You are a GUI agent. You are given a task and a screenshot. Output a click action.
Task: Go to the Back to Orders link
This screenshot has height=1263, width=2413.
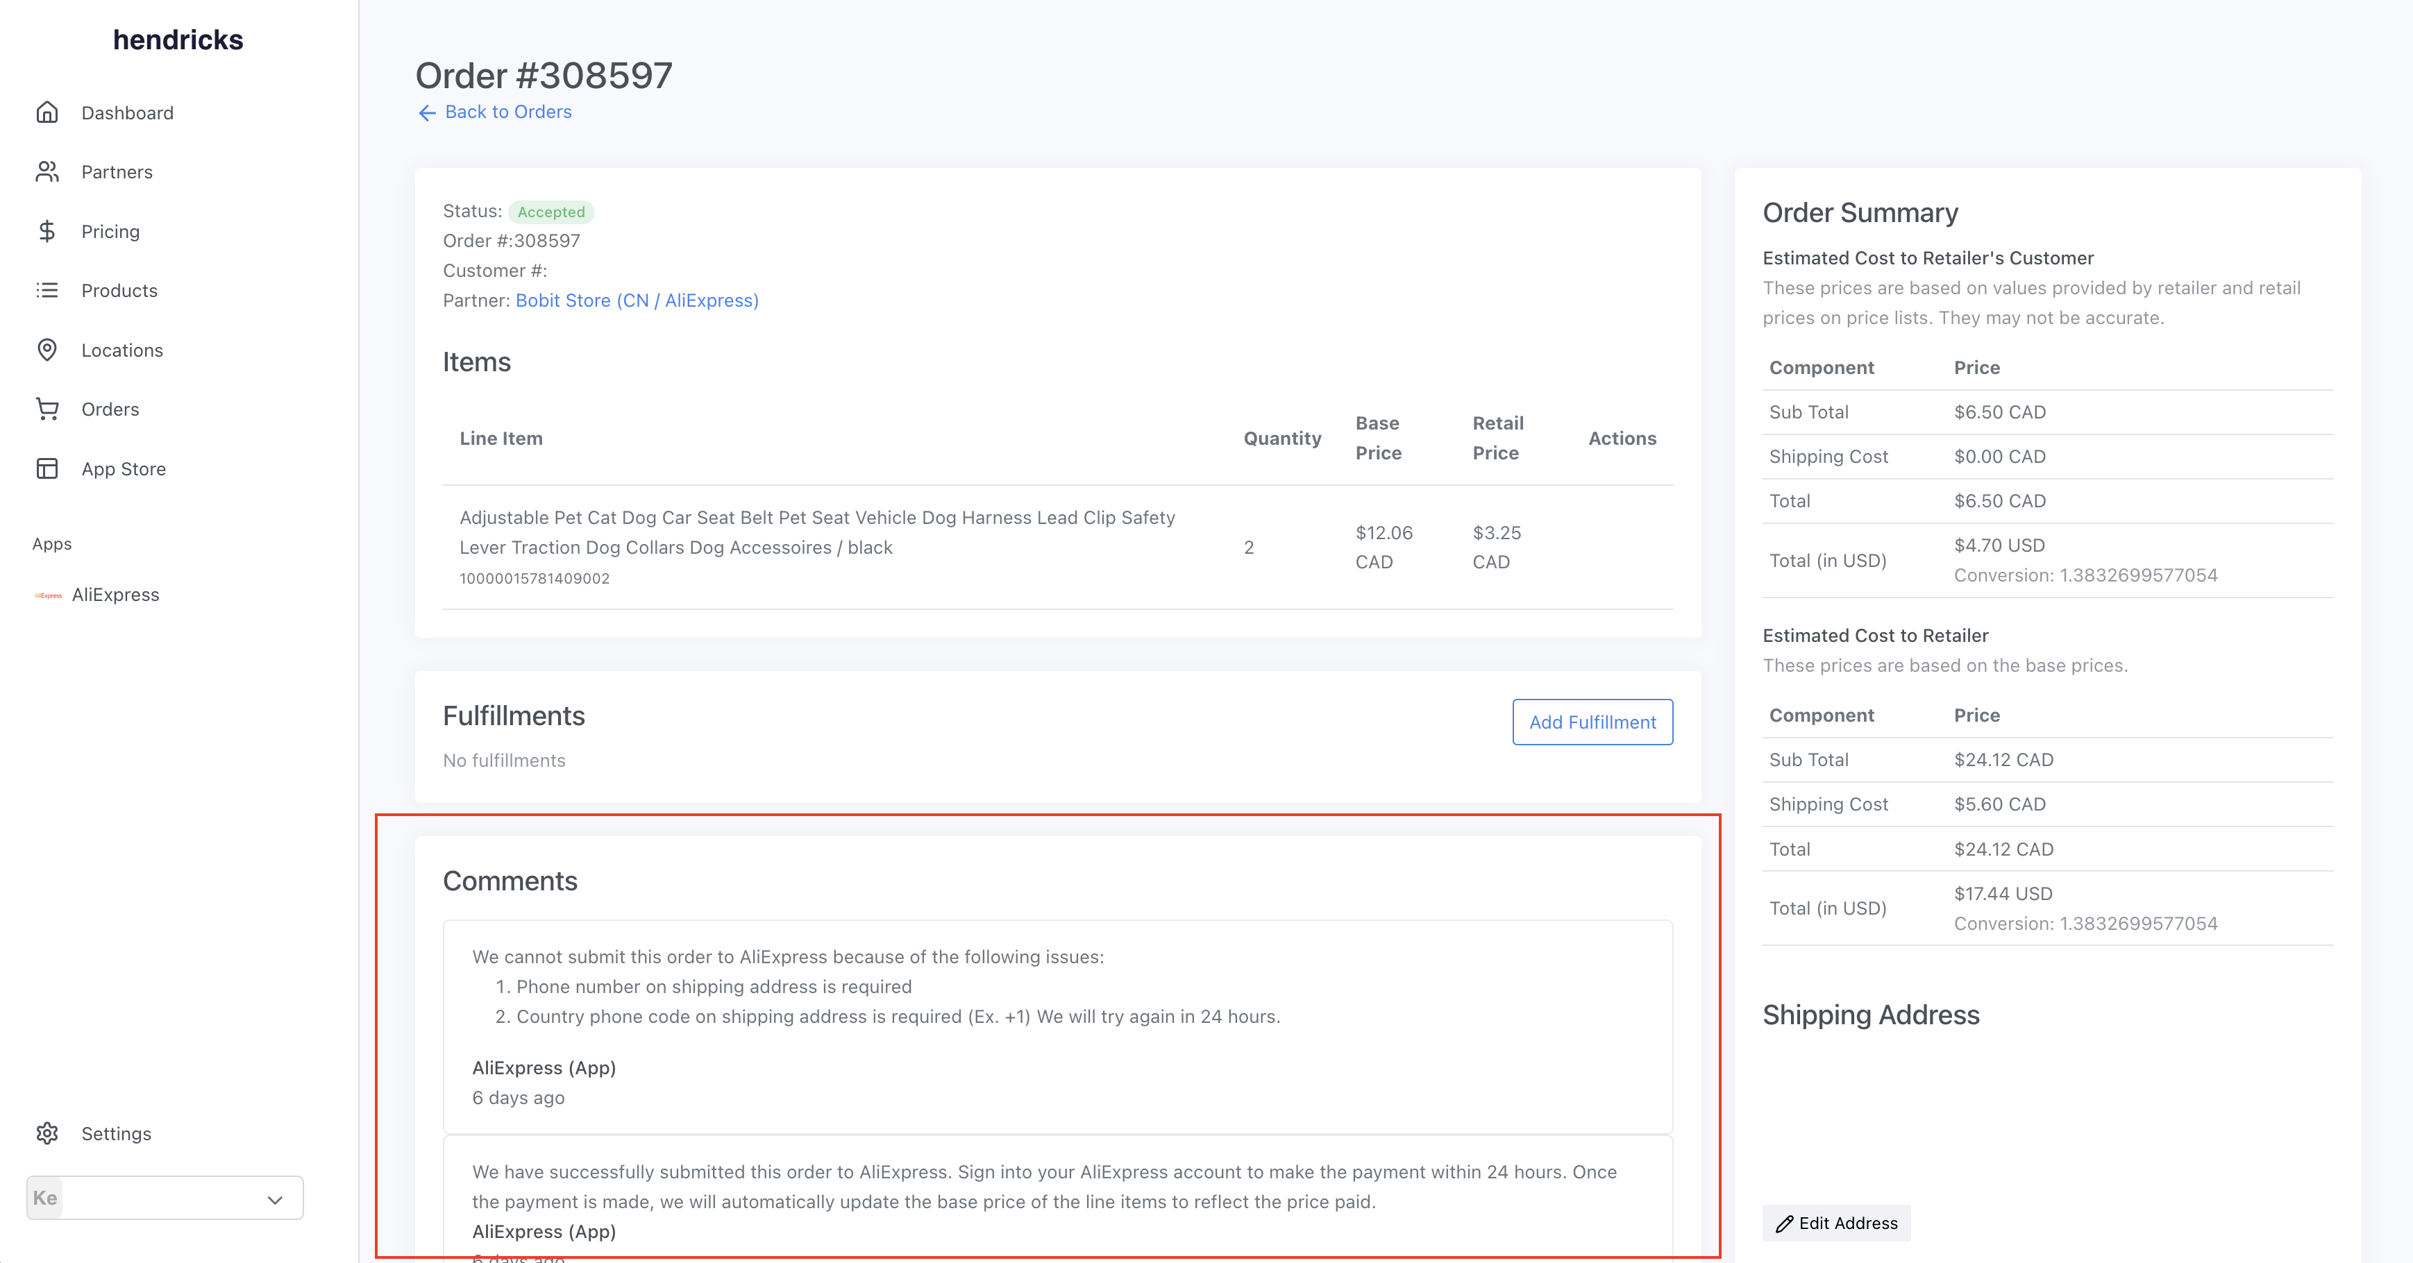pos(507,112)
